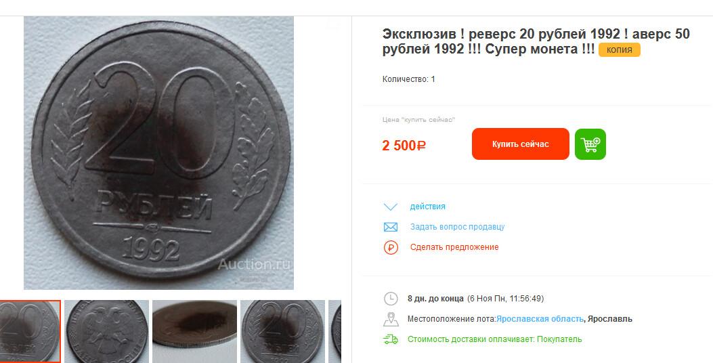
Task: Click the ruble circle icon for making an offer
Action: pyautogui.click(x=391, y=247)
